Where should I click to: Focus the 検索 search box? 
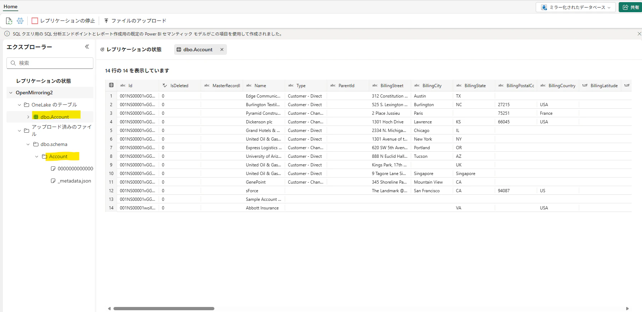pos(50,63)
